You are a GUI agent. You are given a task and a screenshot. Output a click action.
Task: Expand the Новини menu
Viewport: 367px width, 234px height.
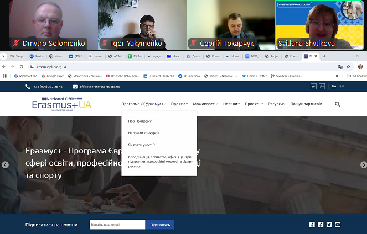(x=231, y=104)
